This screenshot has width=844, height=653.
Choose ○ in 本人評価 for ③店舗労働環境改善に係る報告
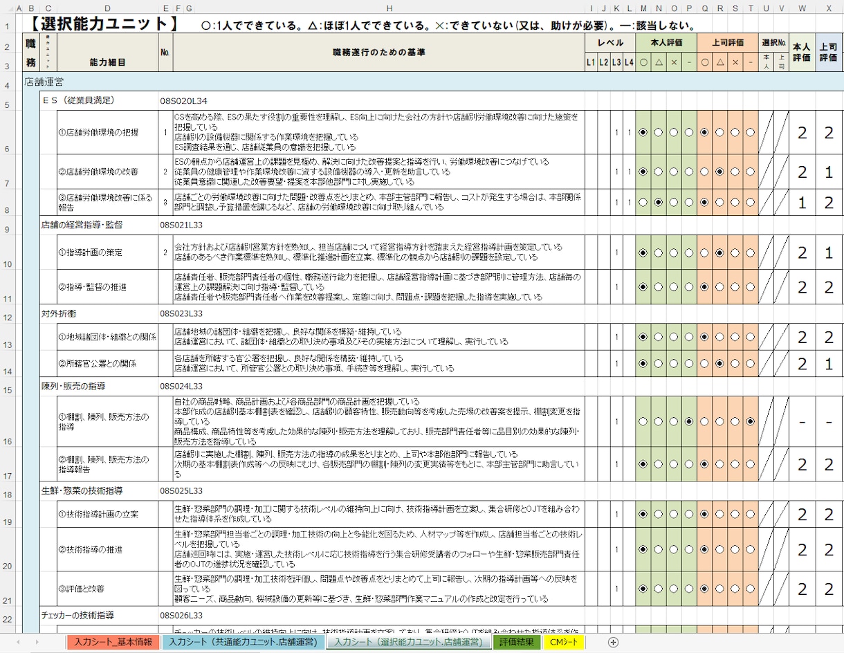[x=643, y=203]
